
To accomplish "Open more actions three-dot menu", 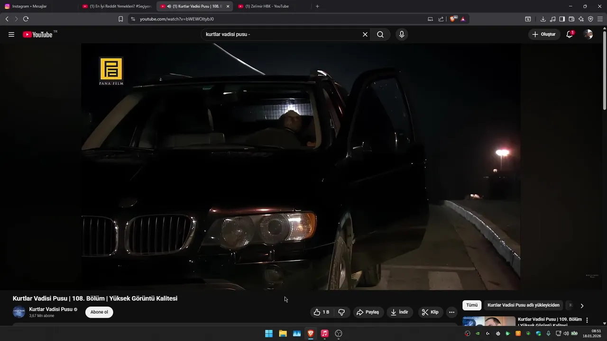I will tap(451, 312).
